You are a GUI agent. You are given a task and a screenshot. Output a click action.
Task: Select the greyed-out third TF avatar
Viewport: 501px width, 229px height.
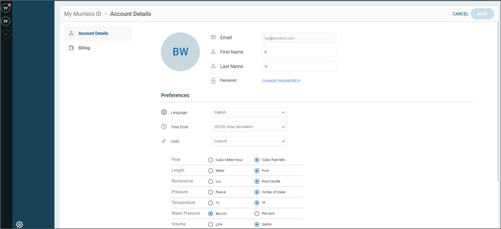6,34
